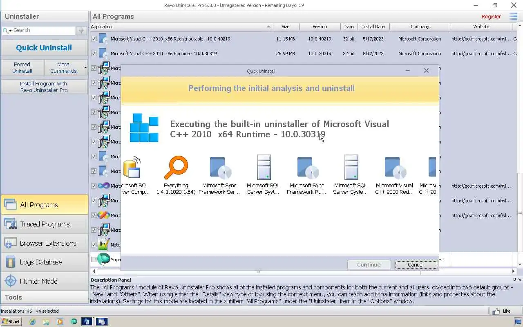Click the Forced Uninstall button
The image size is (523, 327).
point(22,67)
